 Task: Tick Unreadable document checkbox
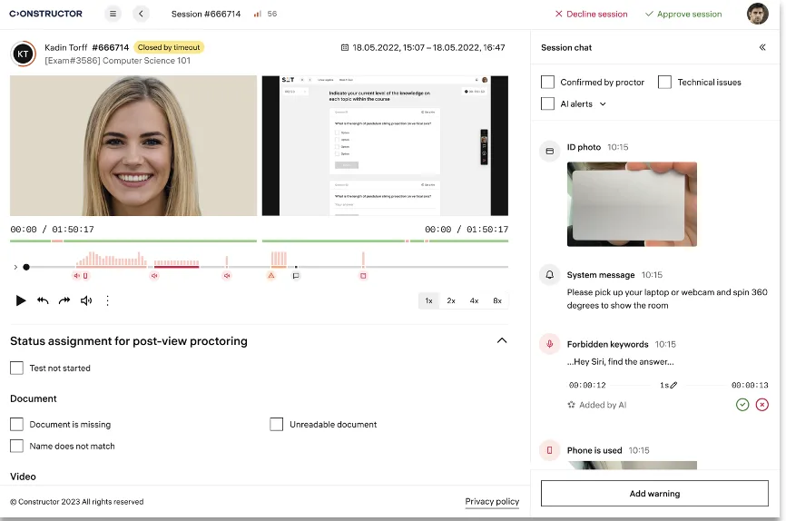tap(276, 424)
